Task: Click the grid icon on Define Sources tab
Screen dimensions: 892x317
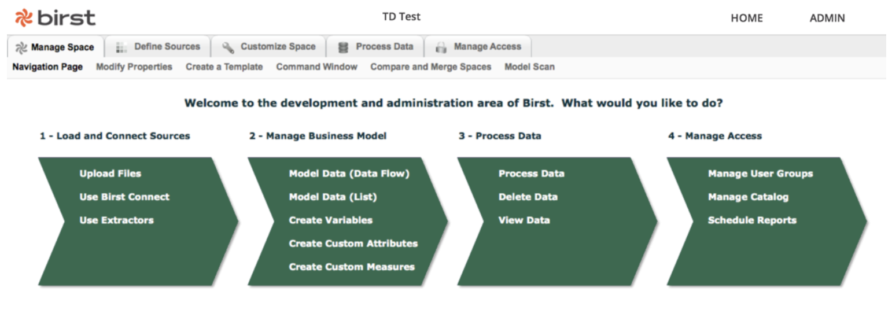Action: click(x=121, y=47)
